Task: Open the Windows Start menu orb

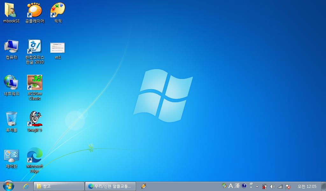Action: [9, 186]
